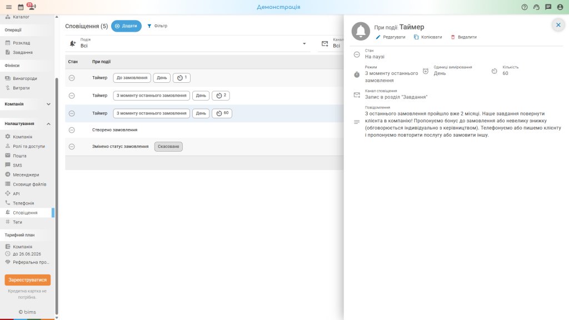Collapse the Налаштування sidebar section
This screenshot has height=320, width=569.
49,124
